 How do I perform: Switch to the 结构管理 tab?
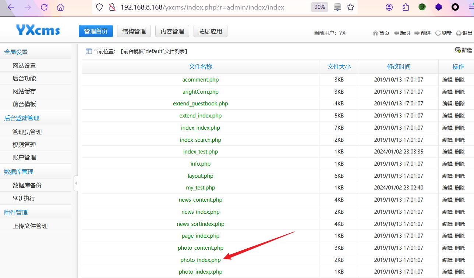coord(134,31)
